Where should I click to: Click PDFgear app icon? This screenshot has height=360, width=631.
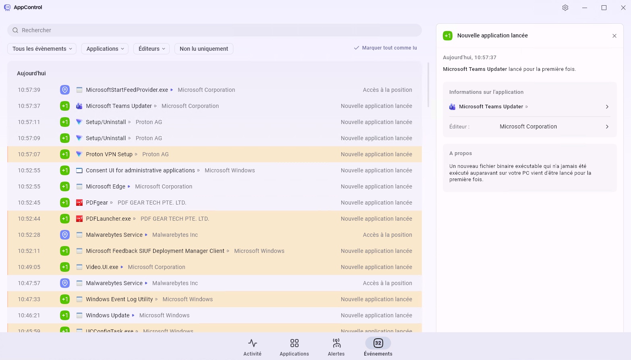(79, 203)
